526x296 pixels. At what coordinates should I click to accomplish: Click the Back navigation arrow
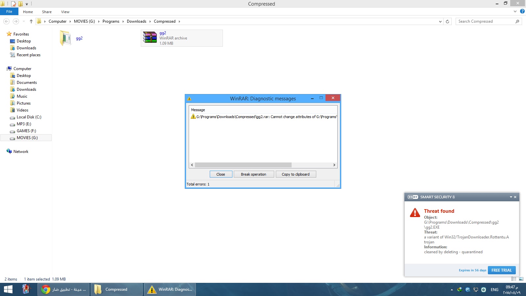click(6, 21)
